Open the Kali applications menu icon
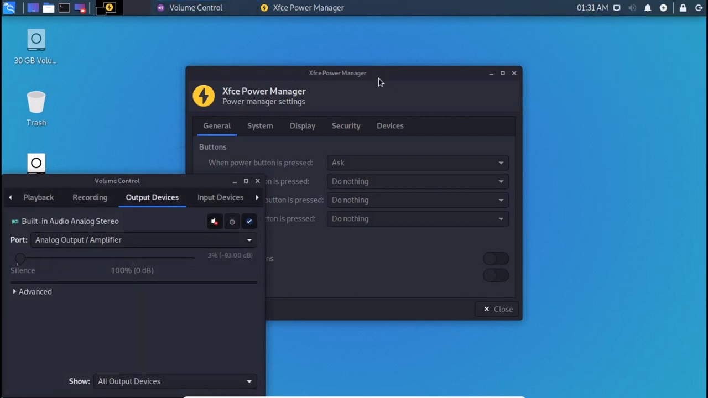Image resolution: width=708 pixels, height=398 pixels. 9,8
